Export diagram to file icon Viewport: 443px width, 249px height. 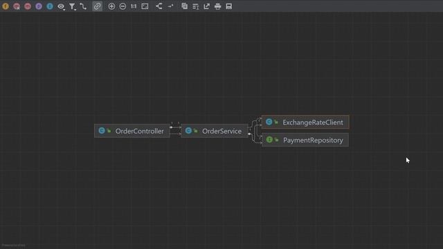coord(207,6)
